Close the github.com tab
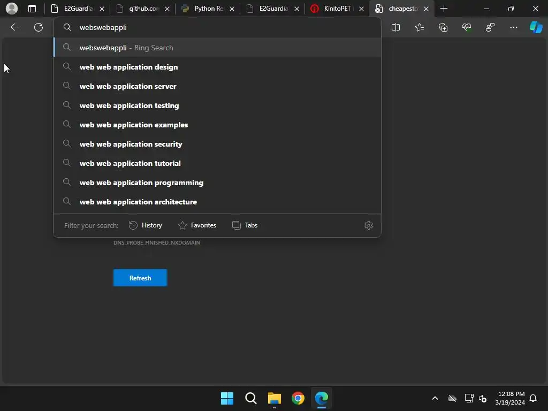 [167, 9]
